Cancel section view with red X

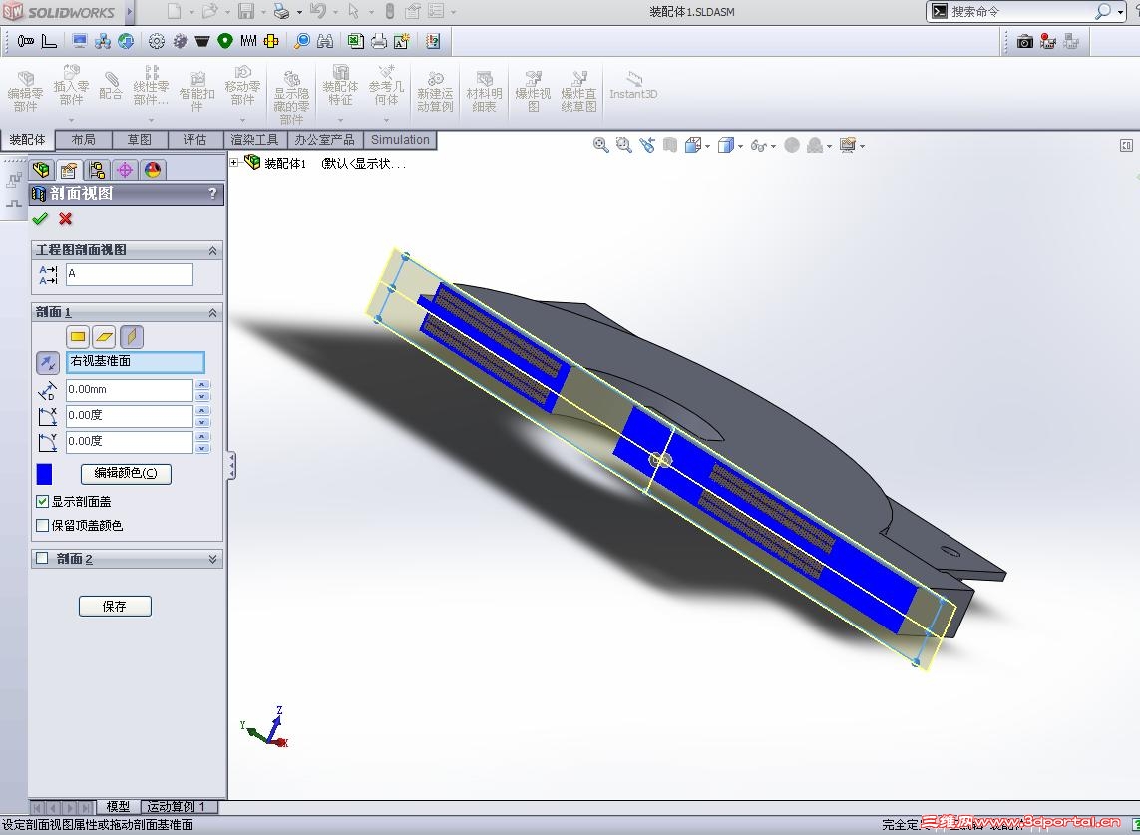[x=66, y=218]
